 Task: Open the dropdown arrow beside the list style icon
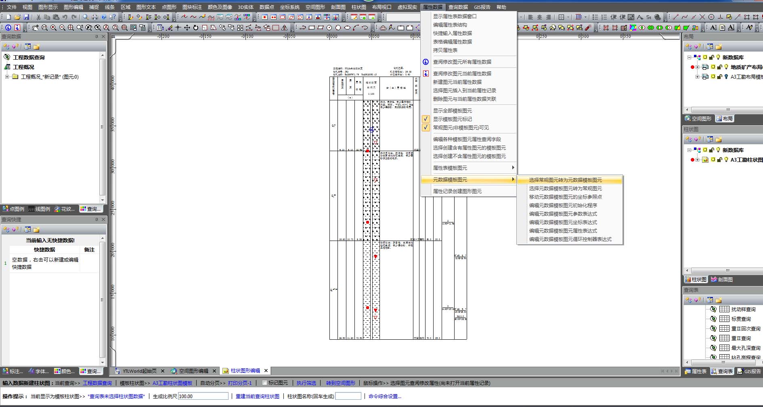[585, 17]
